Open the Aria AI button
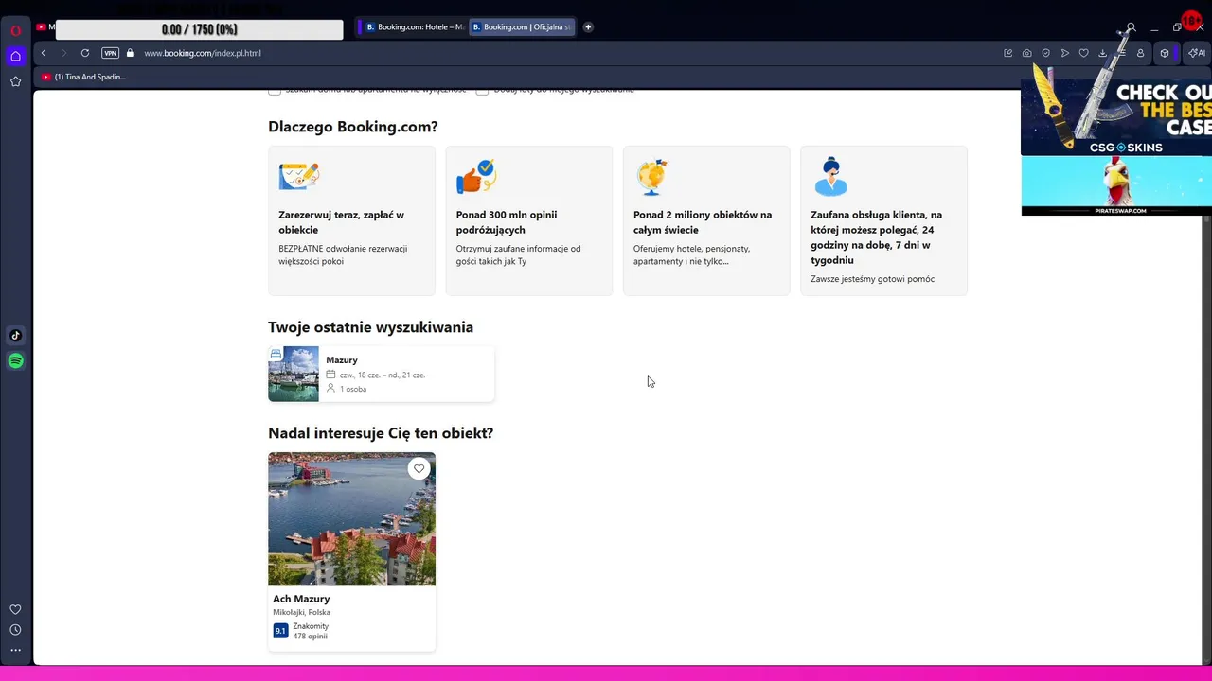Image resolution: width=1212 pixels, height=681 pixels. (x=1197, y=53)
